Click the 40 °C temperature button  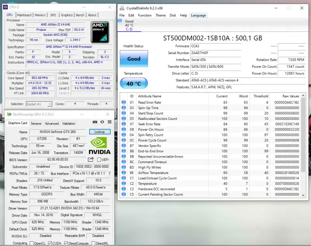pos(134,83)
